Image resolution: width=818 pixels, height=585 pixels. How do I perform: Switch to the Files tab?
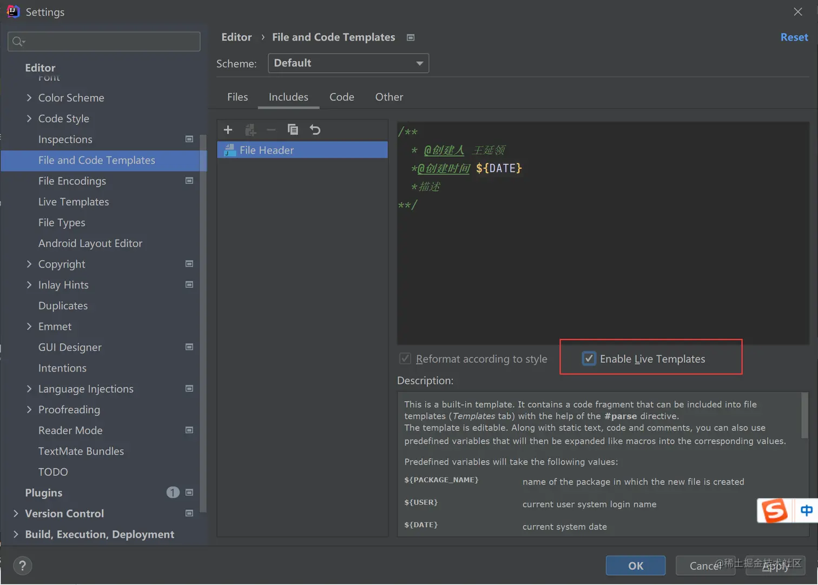tap(238, 97)
